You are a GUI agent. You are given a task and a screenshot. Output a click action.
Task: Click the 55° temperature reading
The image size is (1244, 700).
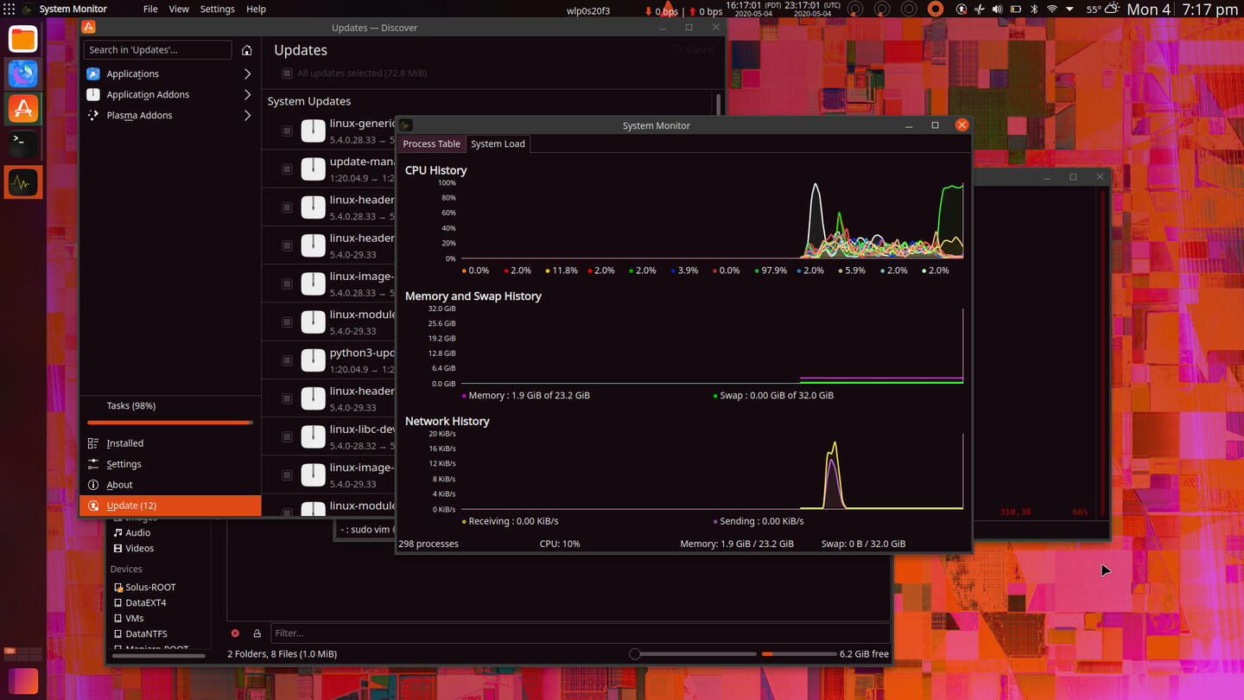[x=1094, y=10]
